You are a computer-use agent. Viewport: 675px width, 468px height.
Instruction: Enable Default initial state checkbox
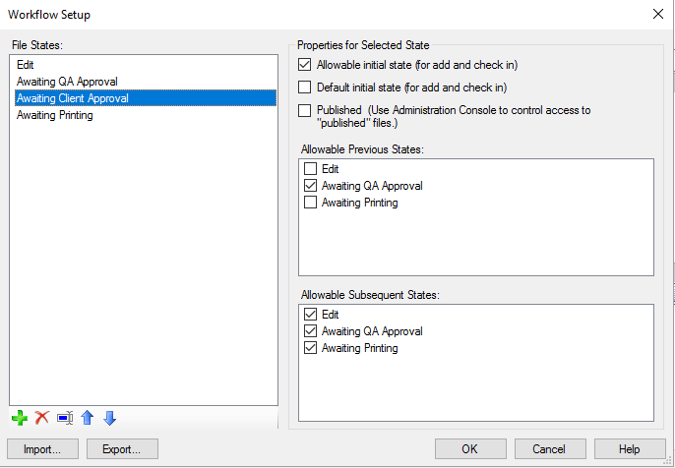pyautogui.click(x=304, y=88)
